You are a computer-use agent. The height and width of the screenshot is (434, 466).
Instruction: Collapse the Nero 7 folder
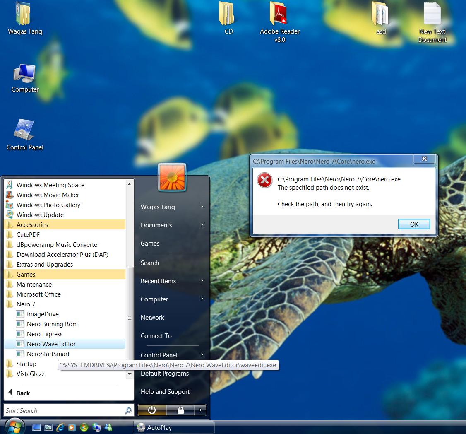click(x=26, y=304)
